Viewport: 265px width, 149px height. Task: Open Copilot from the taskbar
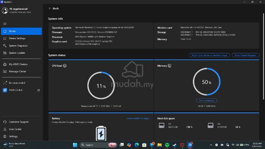tap(129, 145)
